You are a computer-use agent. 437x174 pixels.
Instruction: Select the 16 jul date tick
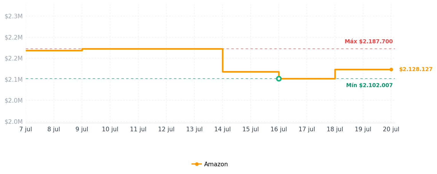tap(279, 129)
